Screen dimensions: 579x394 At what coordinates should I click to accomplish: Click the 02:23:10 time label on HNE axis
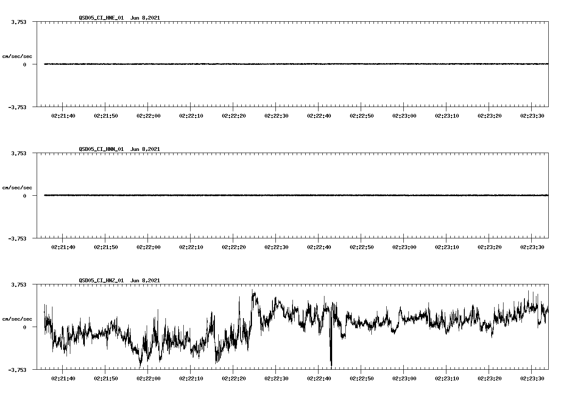click(x=447, y=116)
